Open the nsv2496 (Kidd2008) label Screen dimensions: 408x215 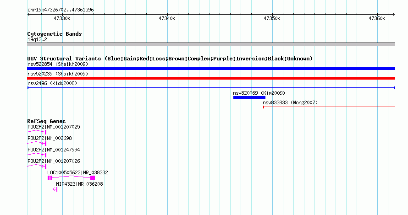coord(52,83)
